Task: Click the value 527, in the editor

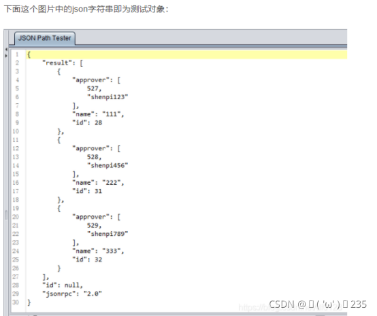Action: [x=94, y=88]
